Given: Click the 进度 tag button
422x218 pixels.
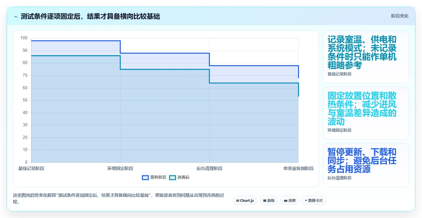Looking at the screenshot, I should point(290,200).
